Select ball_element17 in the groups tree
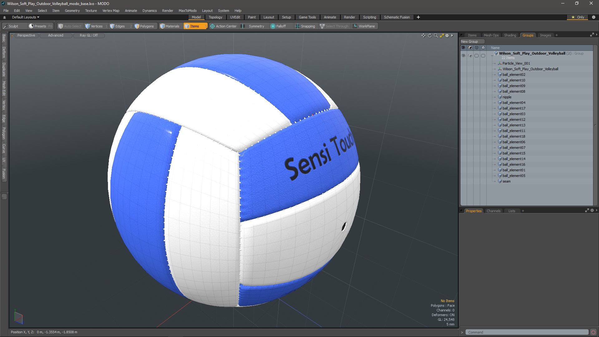 click(514, 108)
